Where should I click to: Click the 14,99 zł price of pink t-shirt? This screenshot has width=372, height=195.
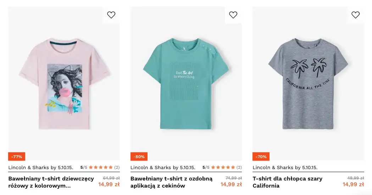[109, 184]
